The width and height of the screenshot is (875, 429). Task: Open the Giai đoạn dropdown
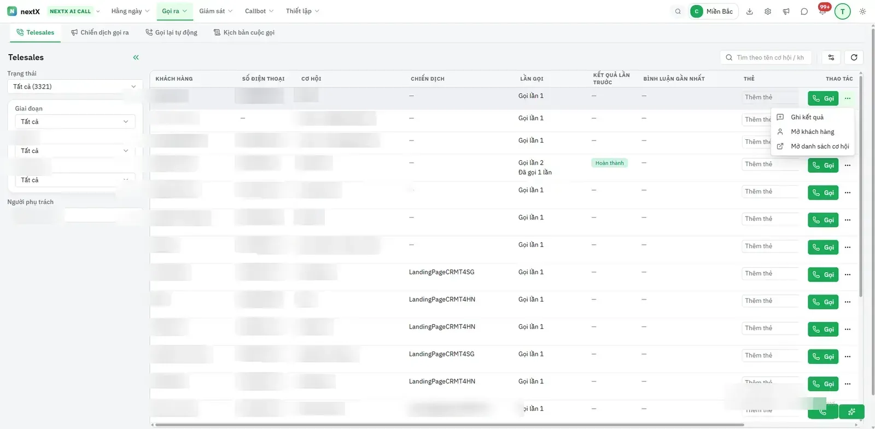click(75, 122)
